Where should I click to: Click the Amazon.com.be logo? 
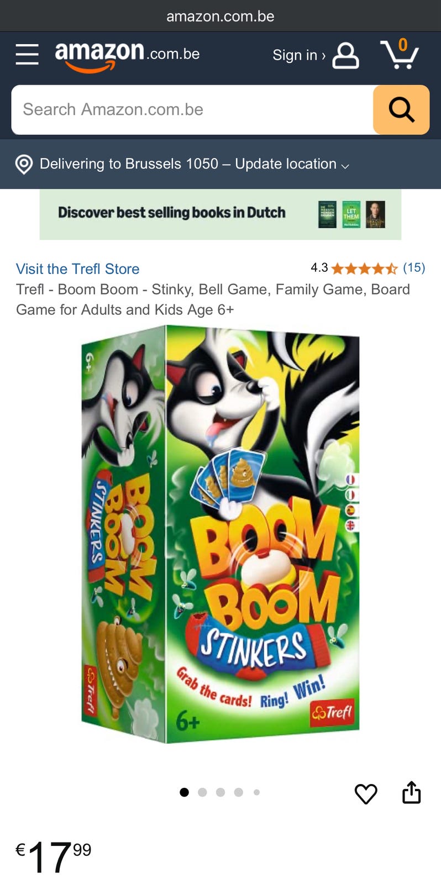point(127,56)
